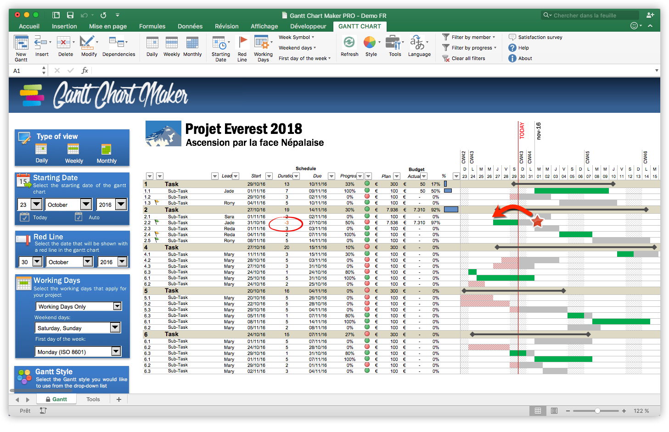Click Clear all filters
Image resolution: width=669 pixels, height=432 pixels.
pyautogui.click(x=464, y=58)
